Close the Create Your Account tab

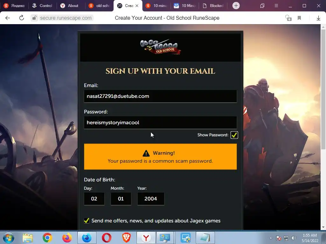point(137,6)
